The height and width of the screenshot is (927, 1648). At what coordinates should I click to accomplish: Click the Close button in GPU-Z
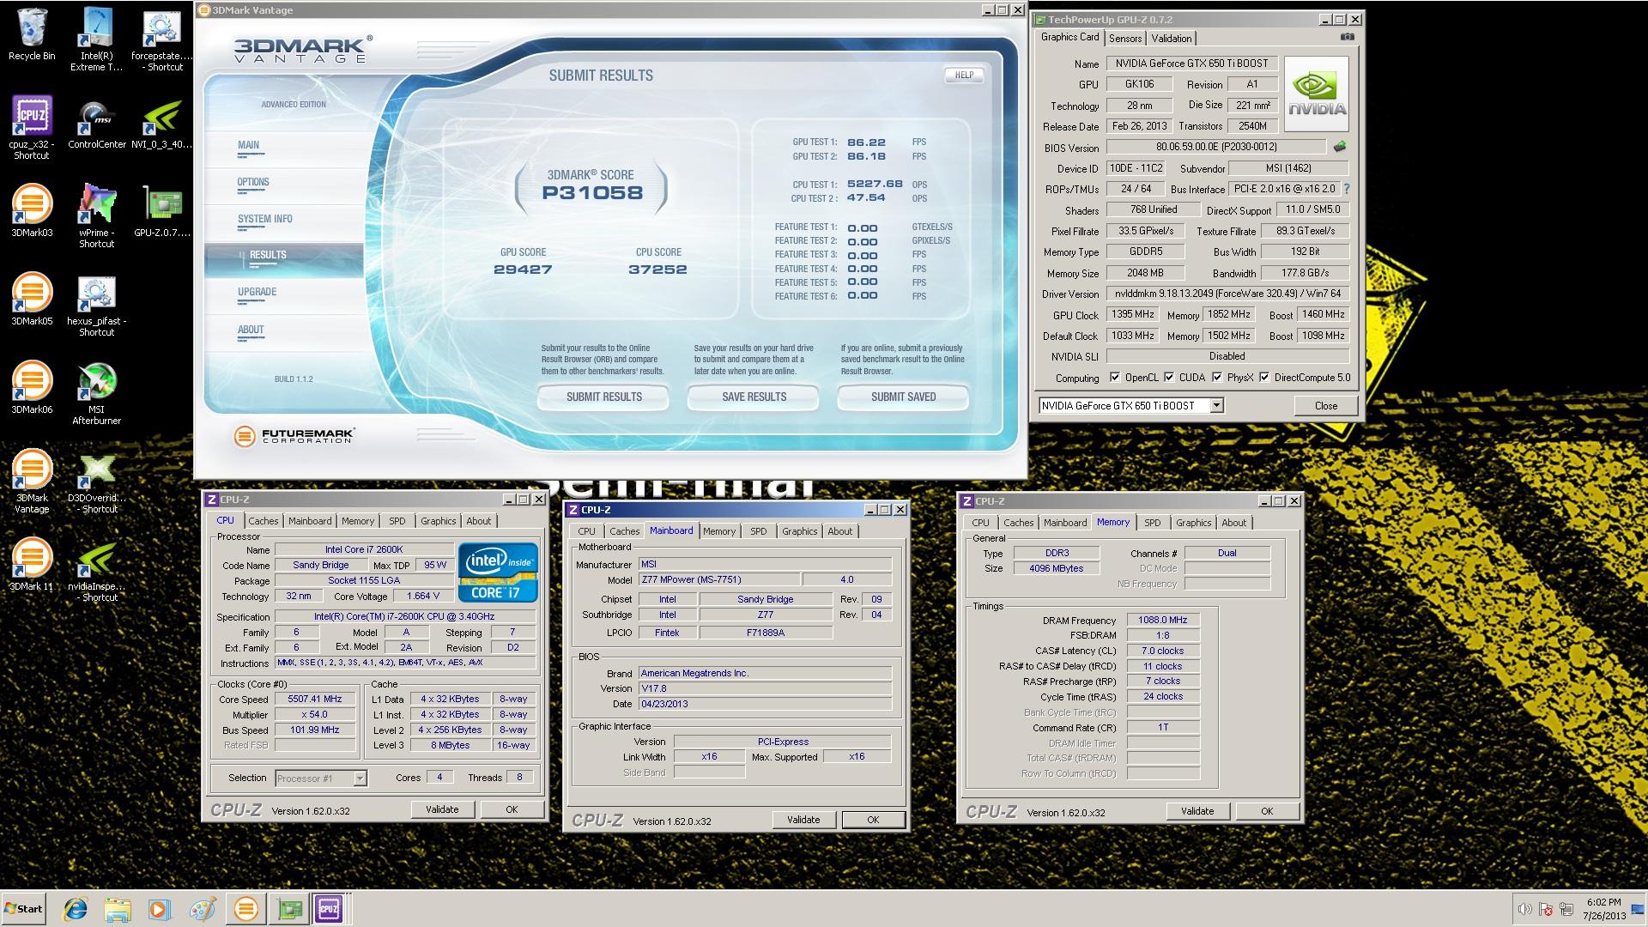coord(1325,406)
